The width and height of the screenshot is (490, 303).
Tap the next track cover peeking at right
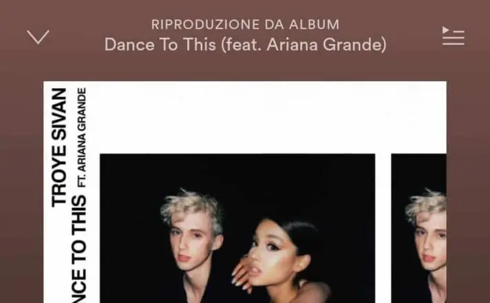pyautogui.click(x=418, y=228)
